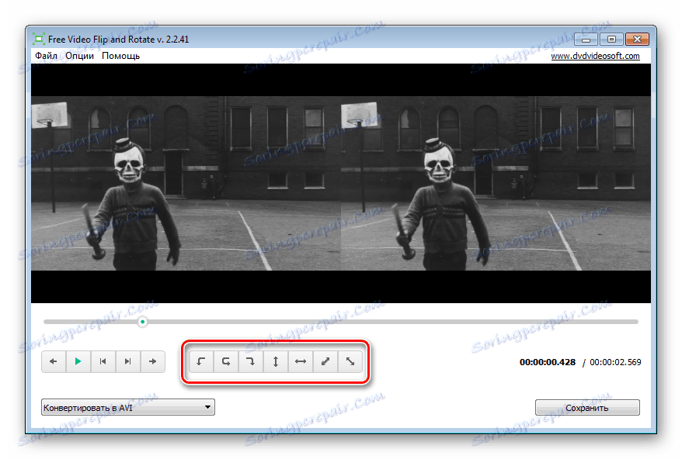Rotate video 180 degrees
682x459 pixels.
pos(226,361)
